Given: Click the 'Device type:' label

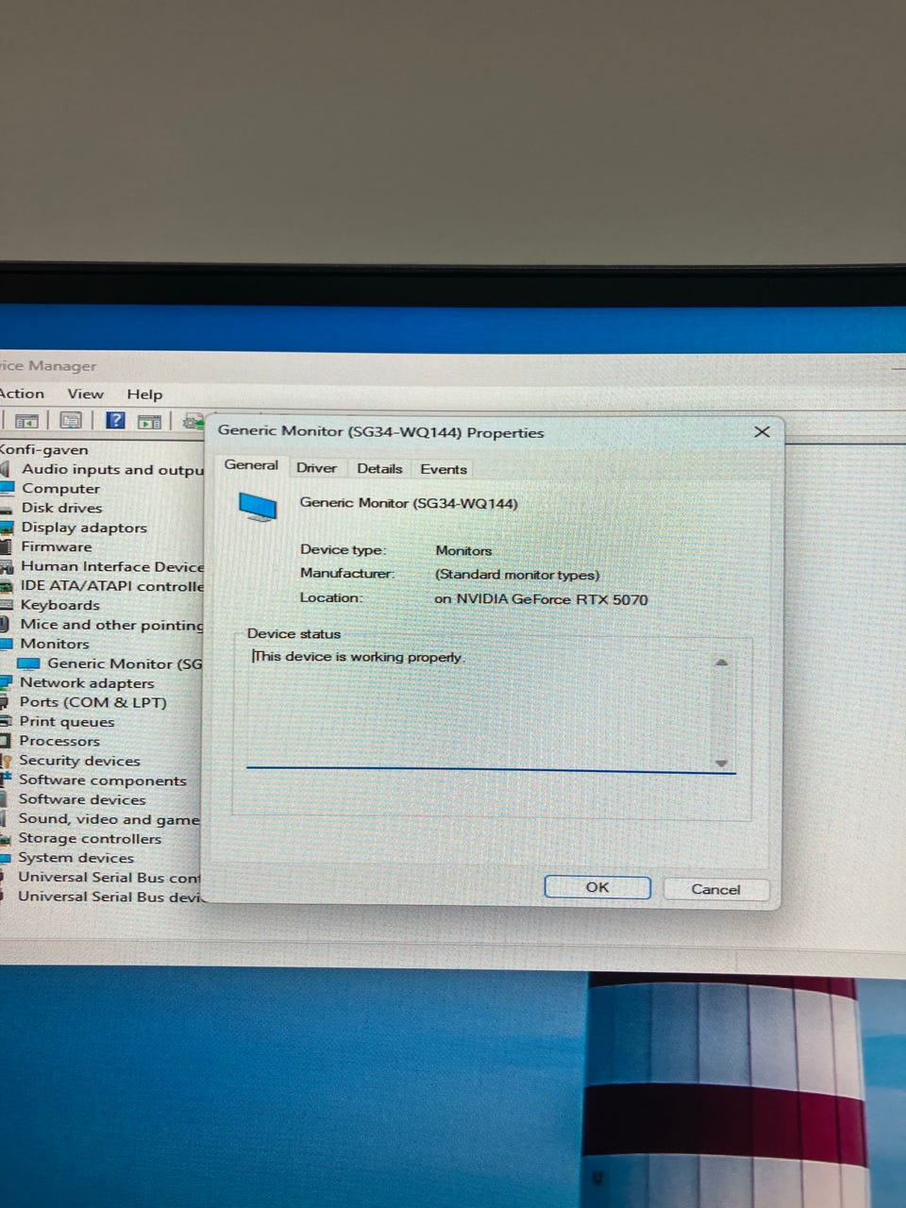Looking at the screenshot, I should (x=344, y=549).
